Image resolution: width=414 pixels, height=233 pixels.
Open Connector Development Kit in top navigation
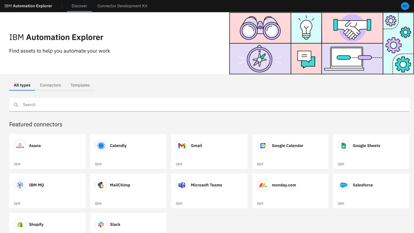122,6
